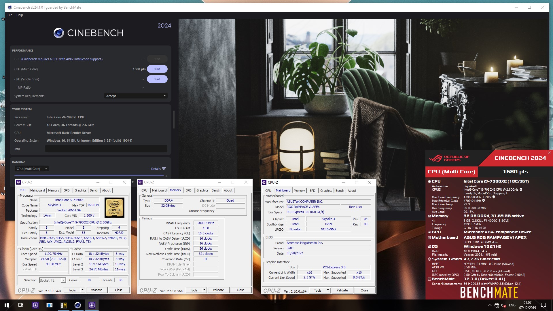Image resolution: width=553 pixels, height=311 pixels.
Task: Click the clock and date in the taskbar
Action: point(527,305)
